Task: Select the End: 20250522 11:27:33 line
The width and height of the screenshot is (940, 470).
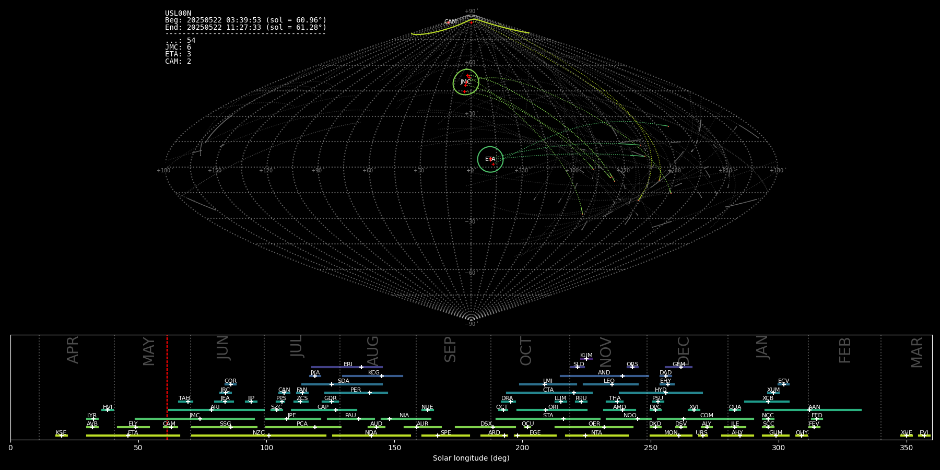Action: 245,27
